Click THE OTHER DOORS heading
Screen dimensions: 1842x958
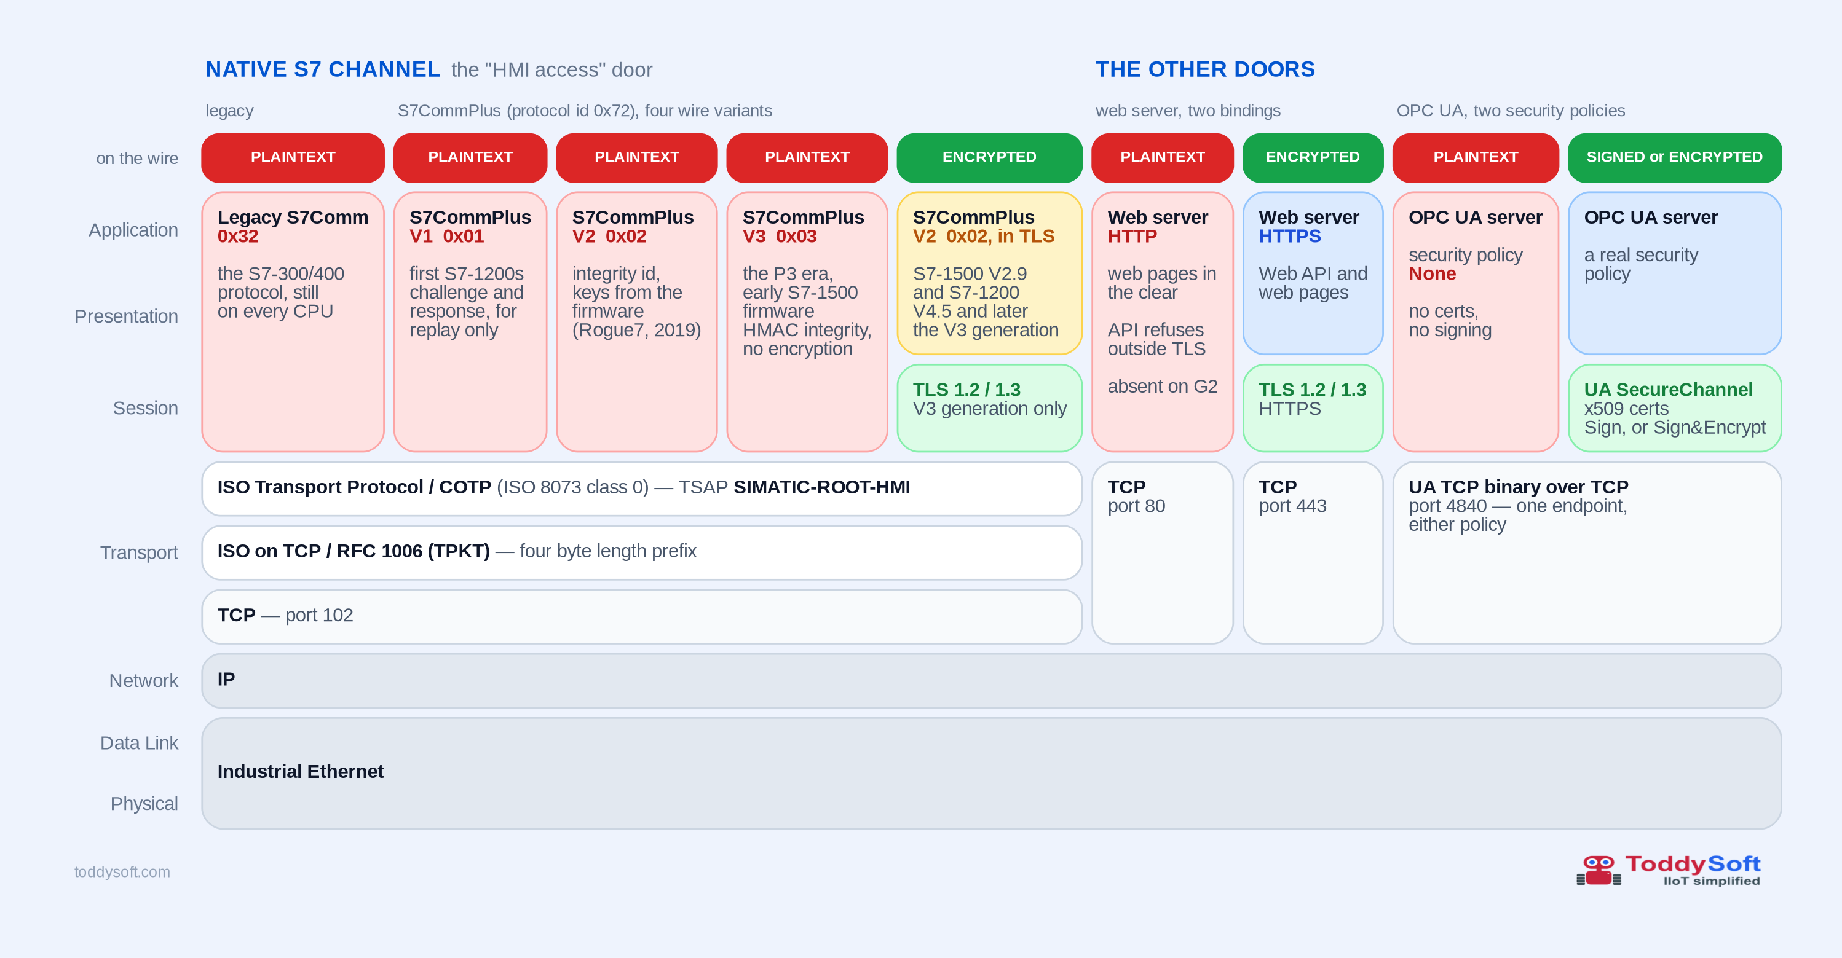1205,69
